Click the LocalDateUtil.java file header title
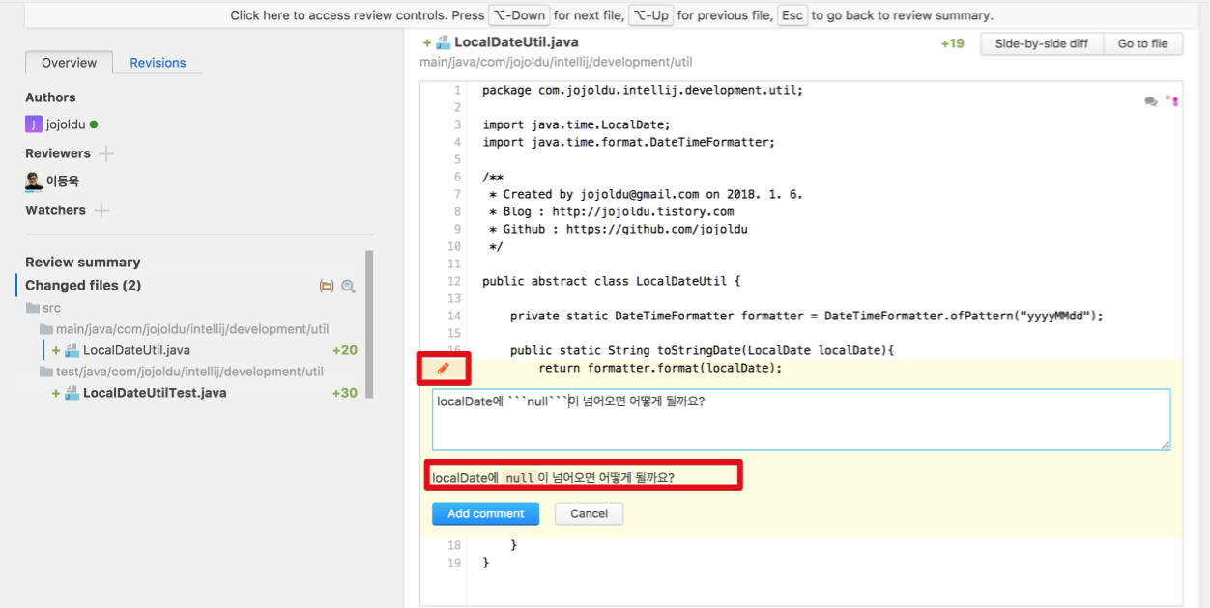The width and height of the screenshot is (1210, 608). coord(516,42)
